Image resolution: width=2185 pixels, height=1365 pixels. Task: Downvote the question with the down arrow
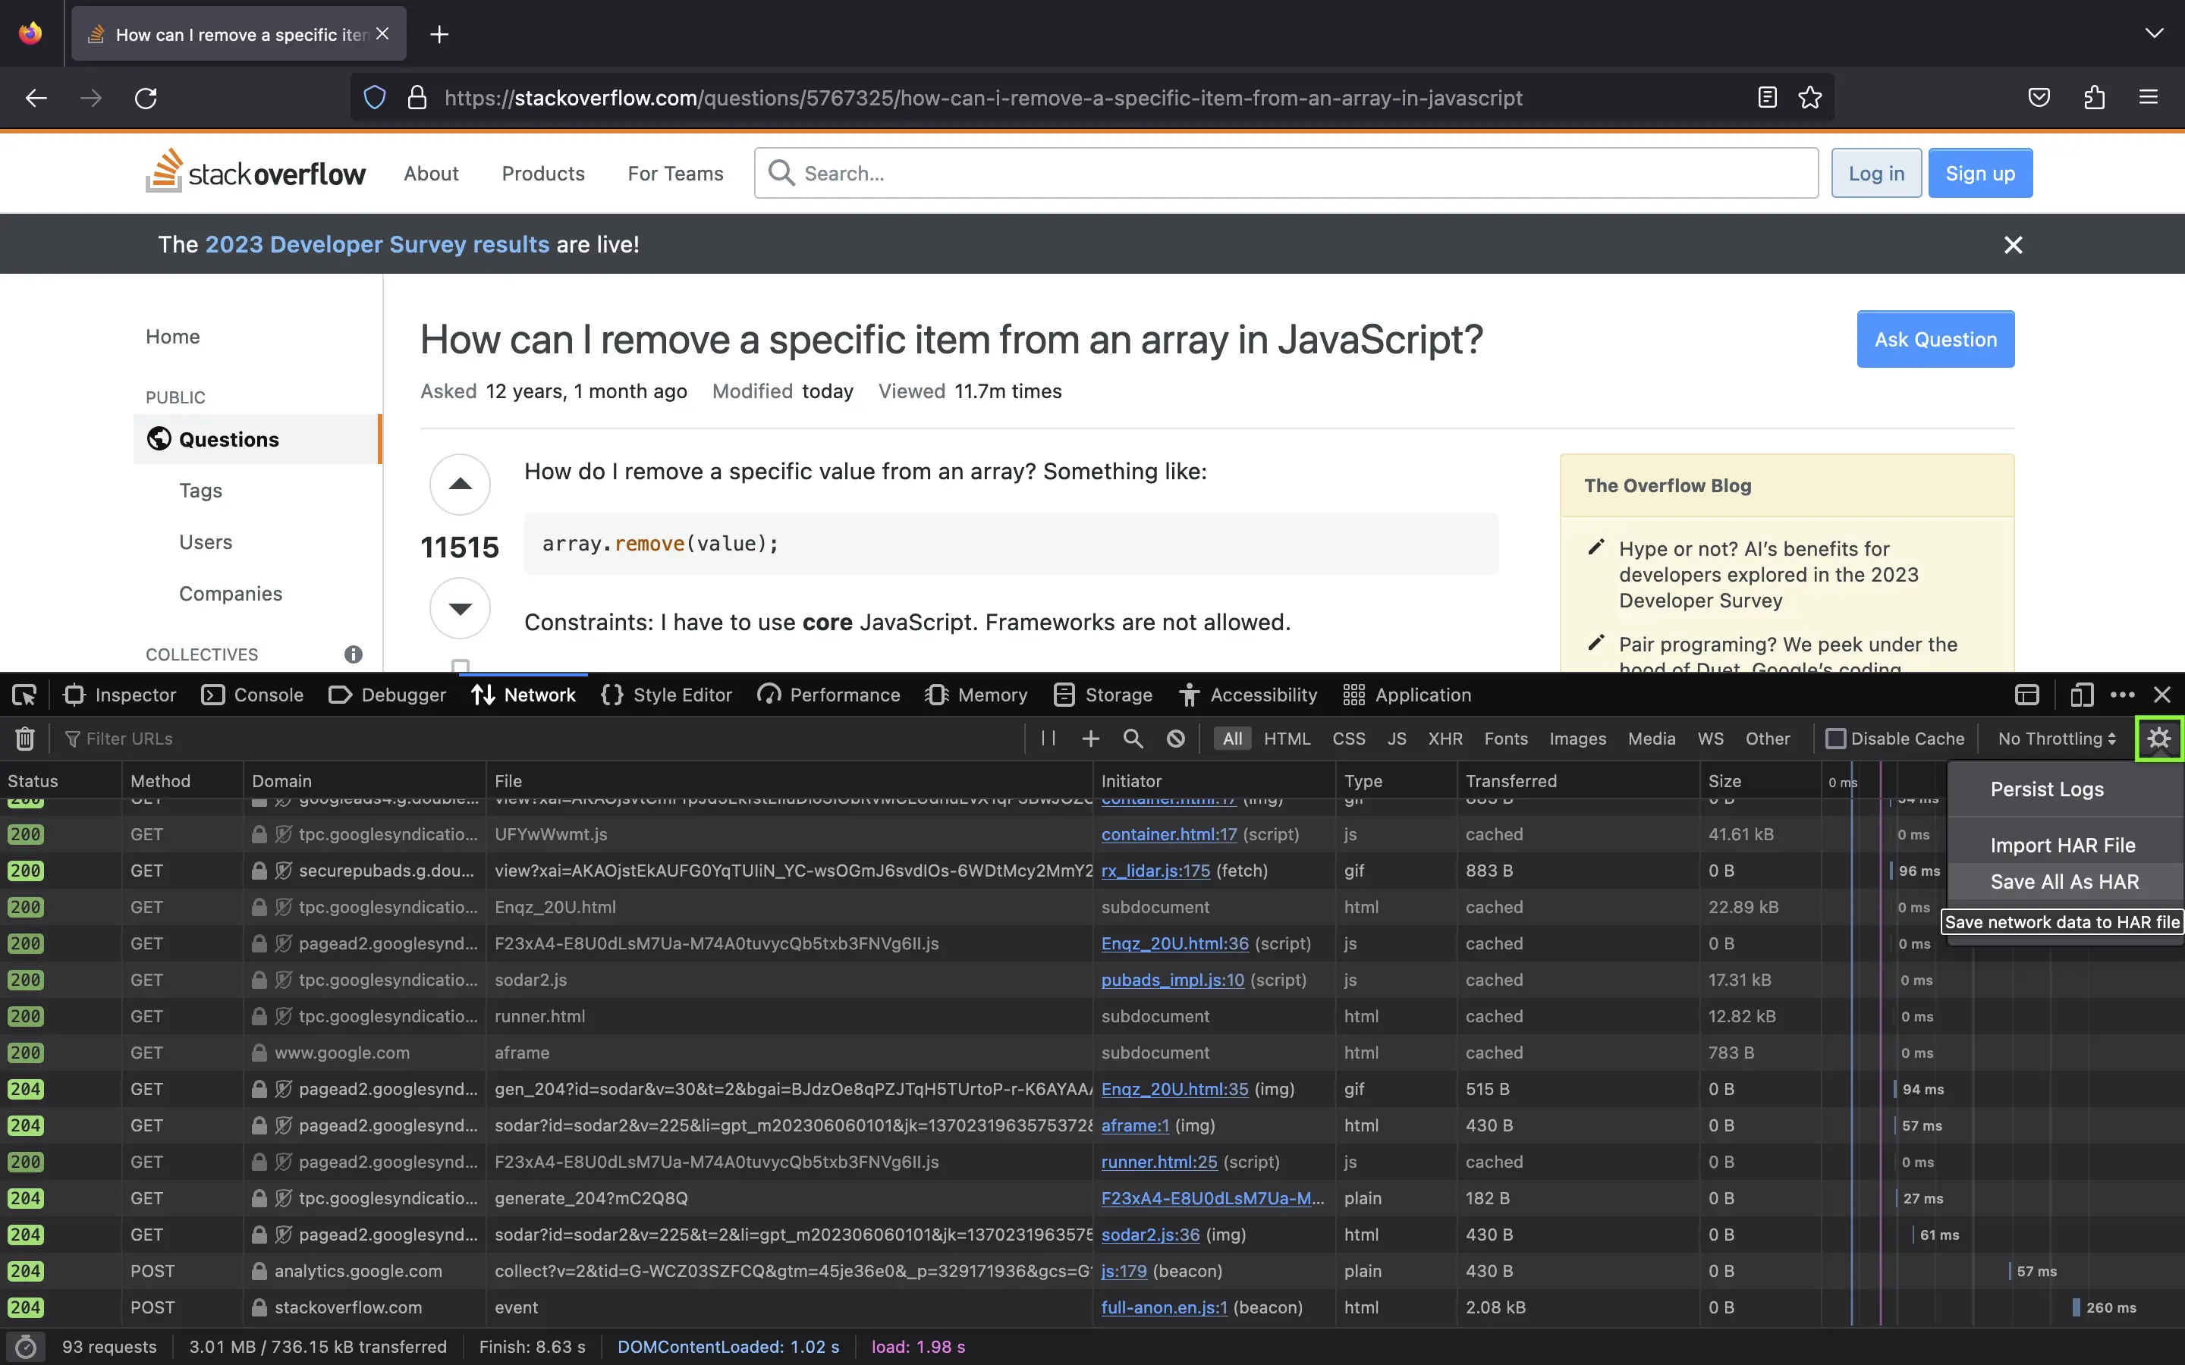coord(460,608)
